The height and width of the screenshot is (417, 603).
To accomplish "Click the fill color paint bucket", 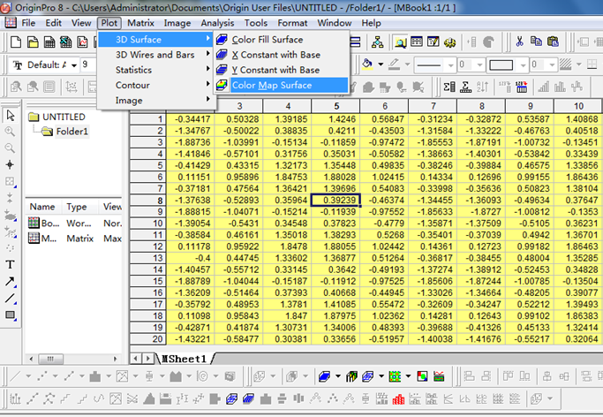I will [x=367, y=64].
